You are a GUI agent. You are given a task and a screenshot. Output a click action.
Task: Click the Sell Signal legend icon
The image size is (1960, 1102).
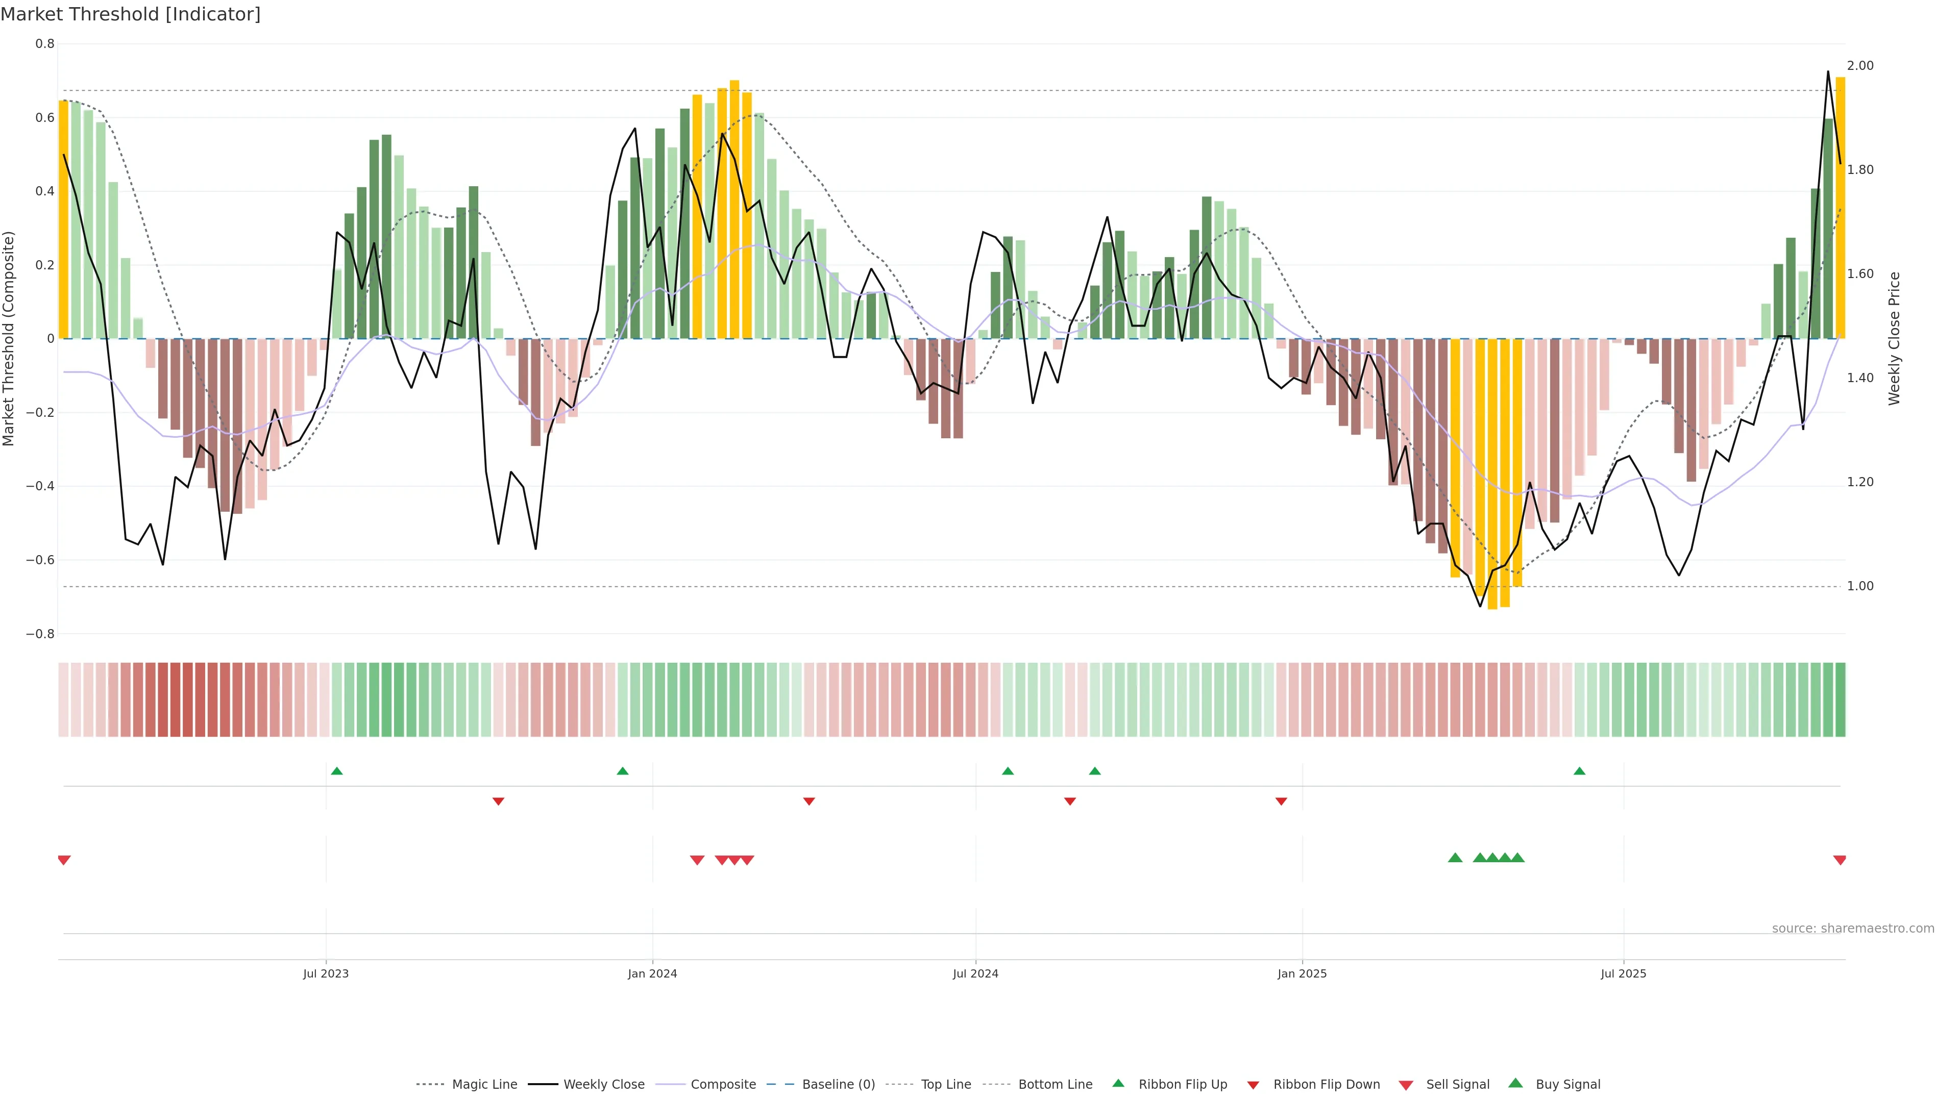pyautogui.click(x=1405, y=1085)
